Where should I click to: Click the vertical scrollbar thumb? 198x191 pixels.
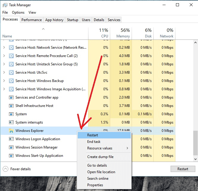coord(195,143)
